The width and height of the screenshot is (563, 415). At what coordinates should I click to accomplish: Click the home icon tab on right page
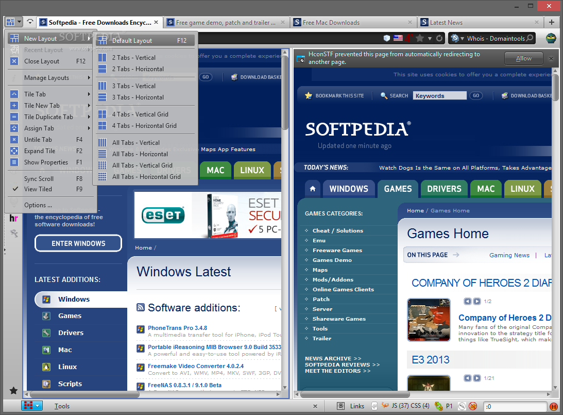tap(313, 189)
